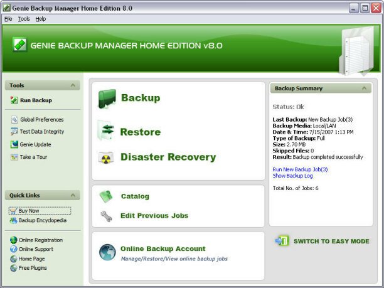Click the Take a Tour icon
The height and width of the screenshot is (288, 384).
coord(14,157)
